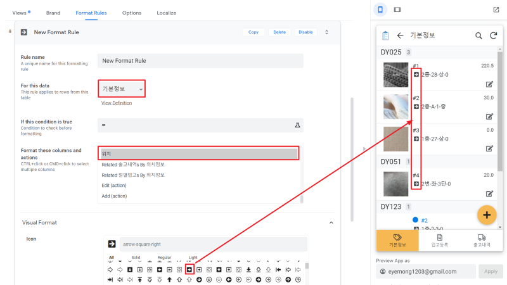Filter icons by Regular style
This screenshot has height=285, width=507.
(164, 258)
